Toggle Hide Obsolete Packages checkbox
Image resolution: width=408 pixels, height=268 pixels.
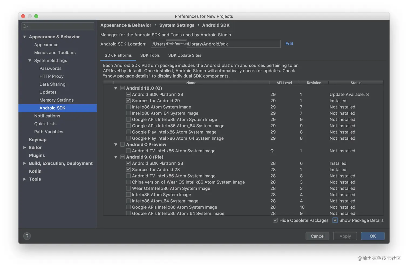[275, 220]
